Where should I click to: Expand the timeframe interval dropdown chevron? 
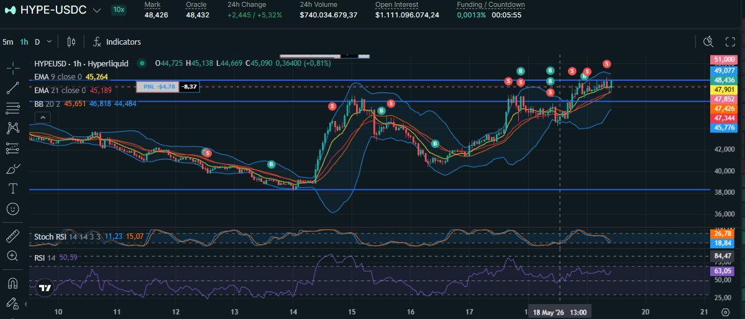point(50,42)
